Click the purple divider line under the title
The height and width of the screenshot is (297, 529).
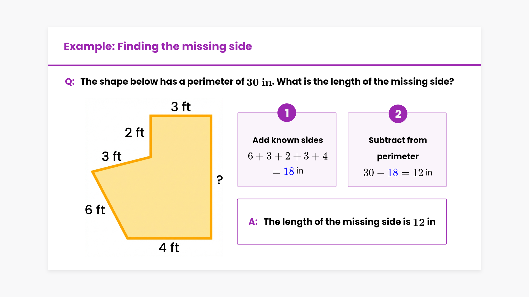click(x=264, y=65)
